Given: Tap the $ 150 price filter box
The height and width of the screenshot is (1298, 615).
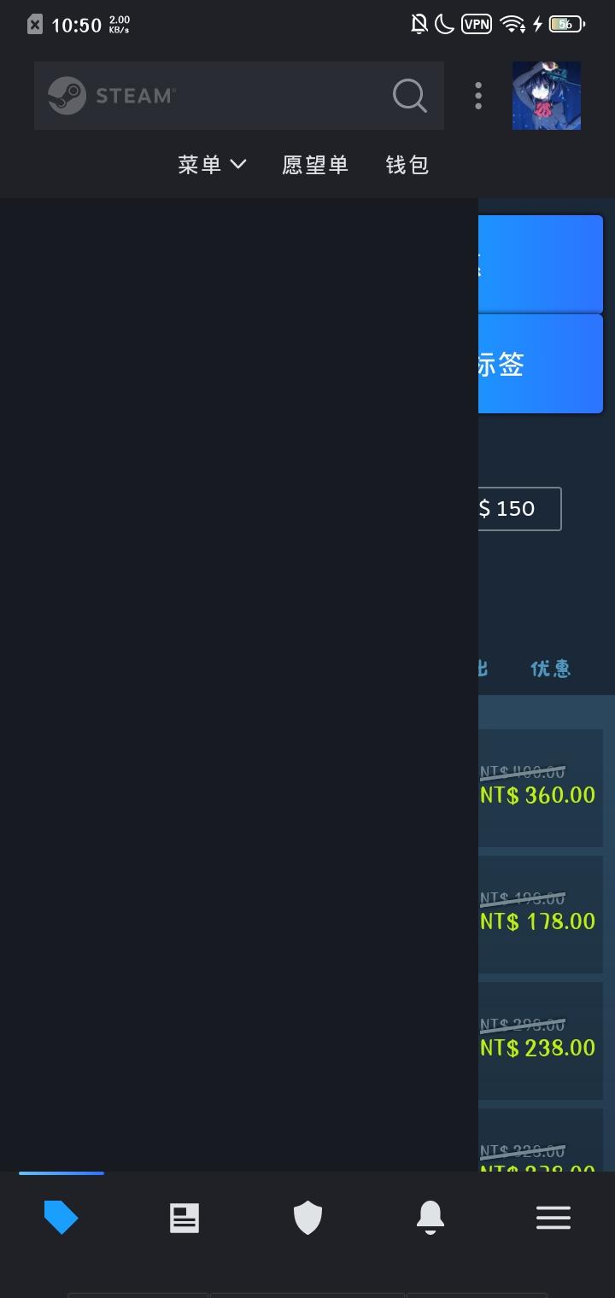Looking at the screenshot, I should [519, 509].
